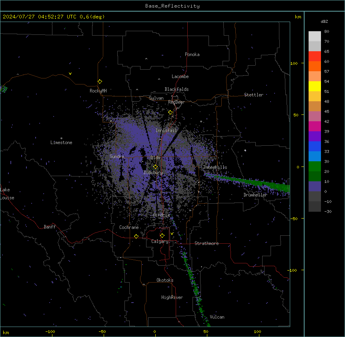Select the bright green 20-30 dBZ legend swatch
The width and height of the screenshot is (345, 337).
coord(315,166)
